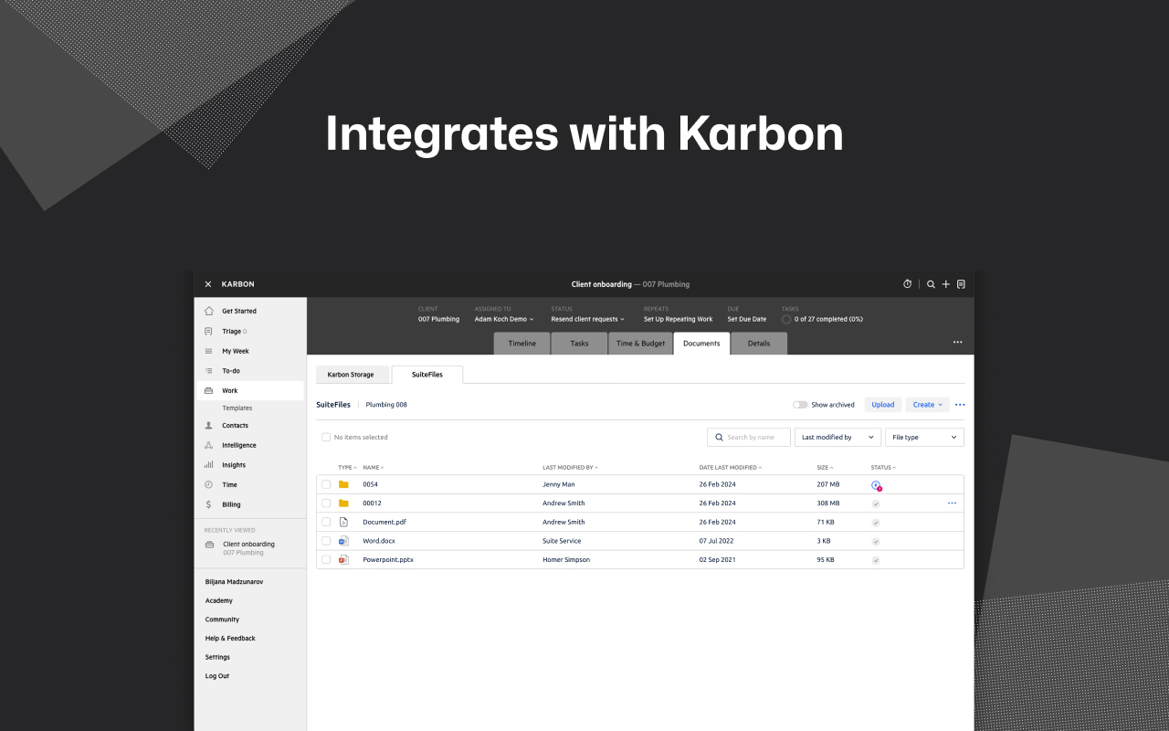Click the status checkmark for 00012
1169x731 pixels.
click(876, 503)
